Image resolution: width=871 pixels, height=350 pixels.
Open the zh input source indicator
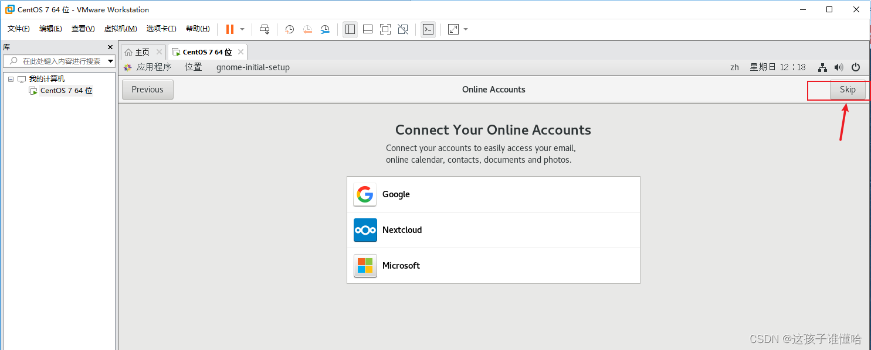point(734,67)
